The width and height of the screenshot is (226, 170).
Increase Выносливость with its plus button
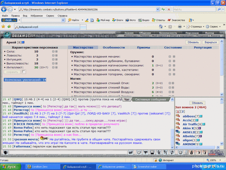[56, 63]
